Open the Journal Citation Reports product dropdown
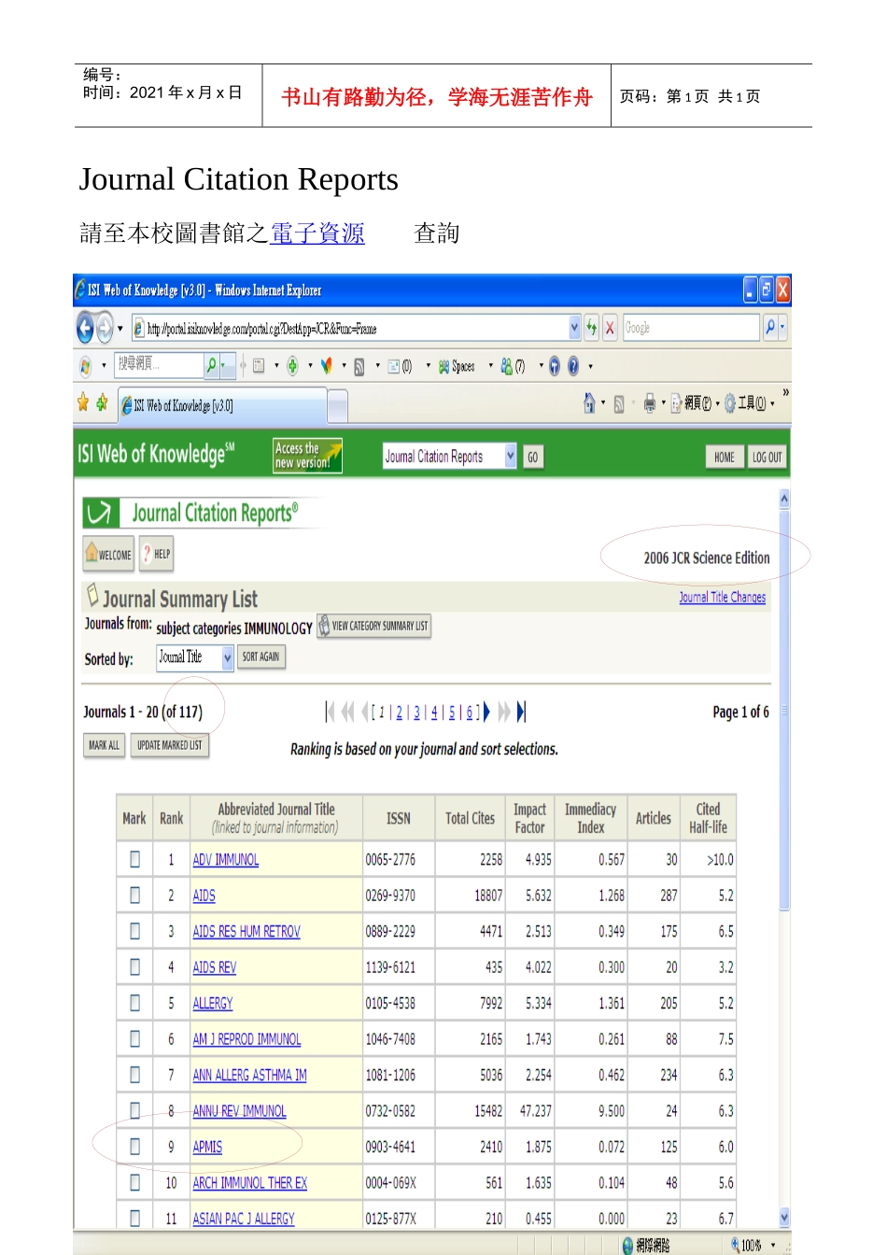Image resolution: width=887 pixels, height=1255 pixels. click(510, 456)
